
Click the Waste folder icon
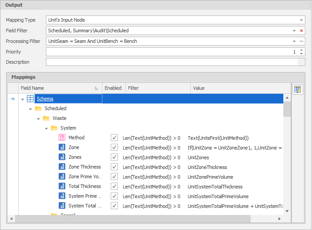click(46, 118)
